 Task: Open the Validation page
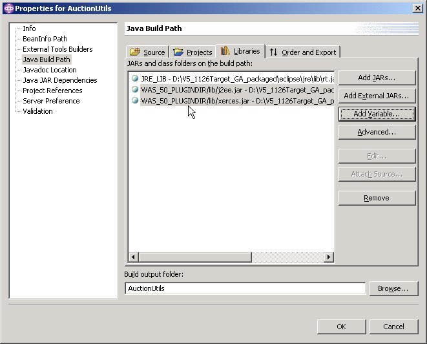click(x=37, y=111)
